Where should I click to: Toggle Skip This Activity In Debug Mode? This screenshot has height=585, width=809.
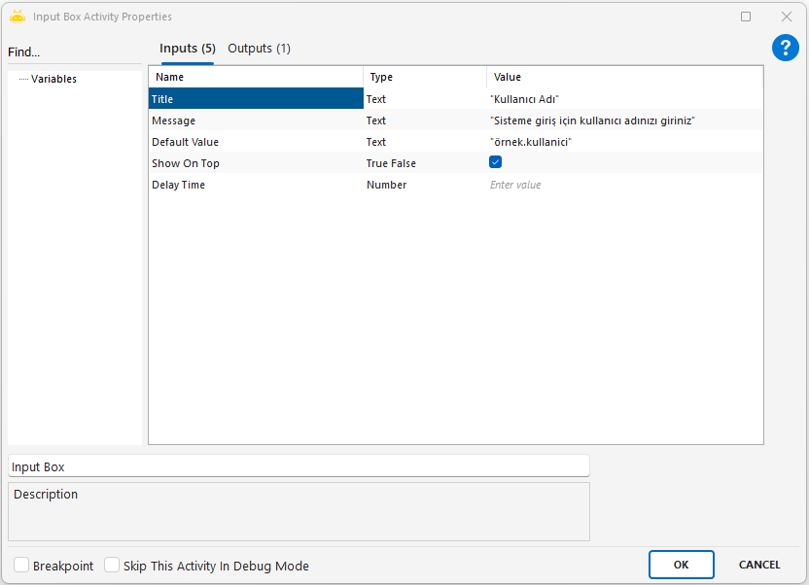112,566
